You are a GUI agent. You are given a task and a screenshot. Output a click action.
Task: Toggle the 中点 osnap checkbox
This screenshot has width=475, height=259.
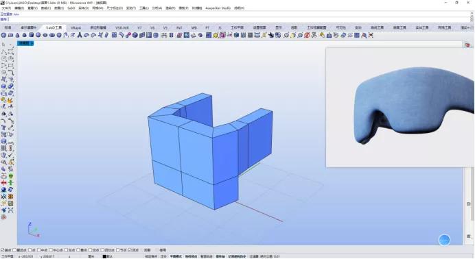click(x=38, y=250)
